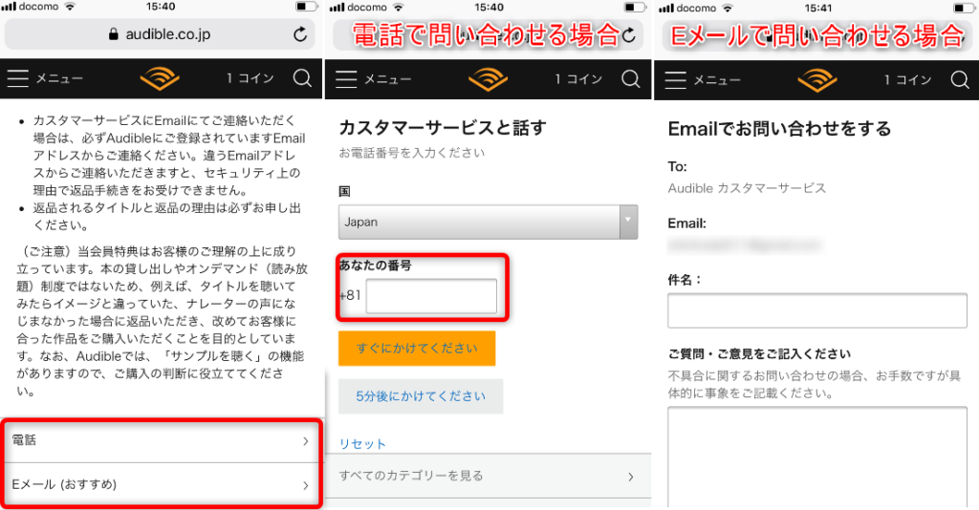
Task: Click Audible カスタマーサービス recipient text
Action: (747, 188)
